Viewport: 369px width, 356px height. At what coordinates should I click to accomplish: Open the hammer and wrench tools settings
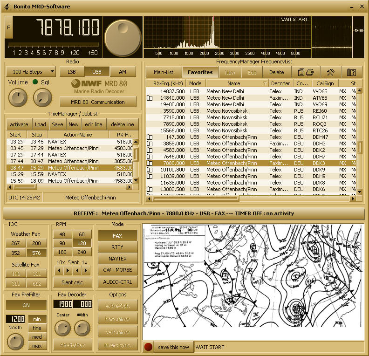click(330, 72)
